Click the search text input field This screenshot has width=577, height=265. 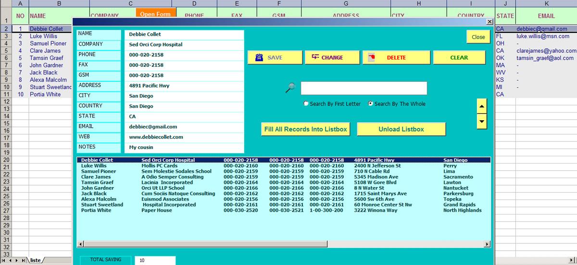tap(364, 88)
